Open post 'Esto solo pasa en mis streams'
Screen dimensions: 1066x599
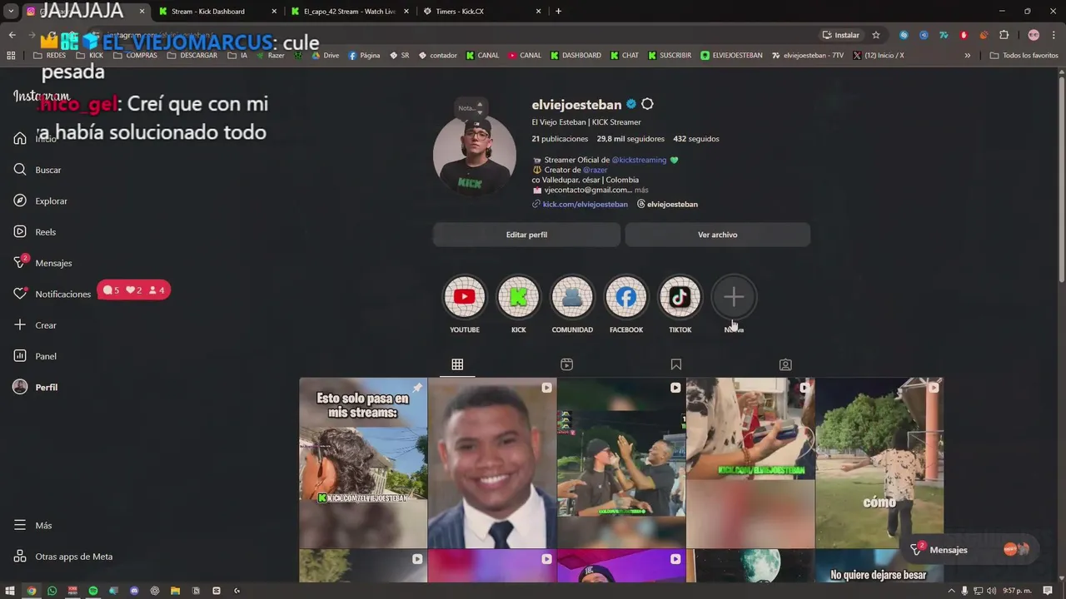pos(363,463)
